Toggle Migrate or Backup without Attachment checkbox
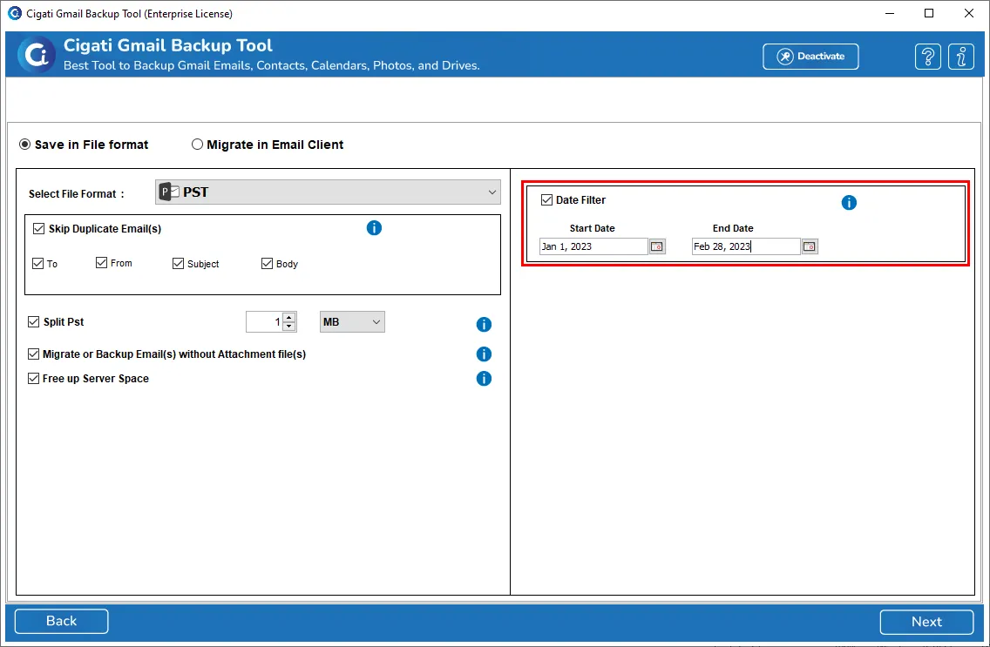Image resolution: width=990 pixels, height=647 pixels. point(33,354)
